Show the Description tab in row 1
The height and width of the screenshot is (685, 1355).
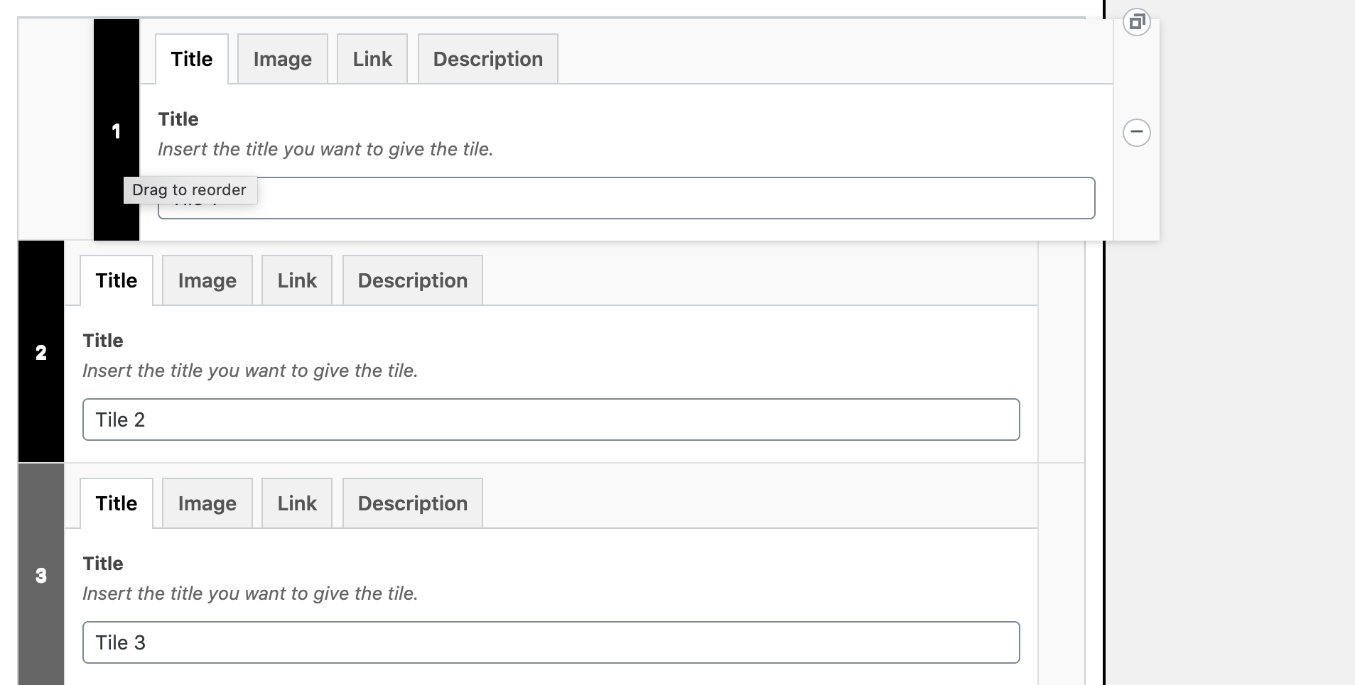(x=487, y=59)
